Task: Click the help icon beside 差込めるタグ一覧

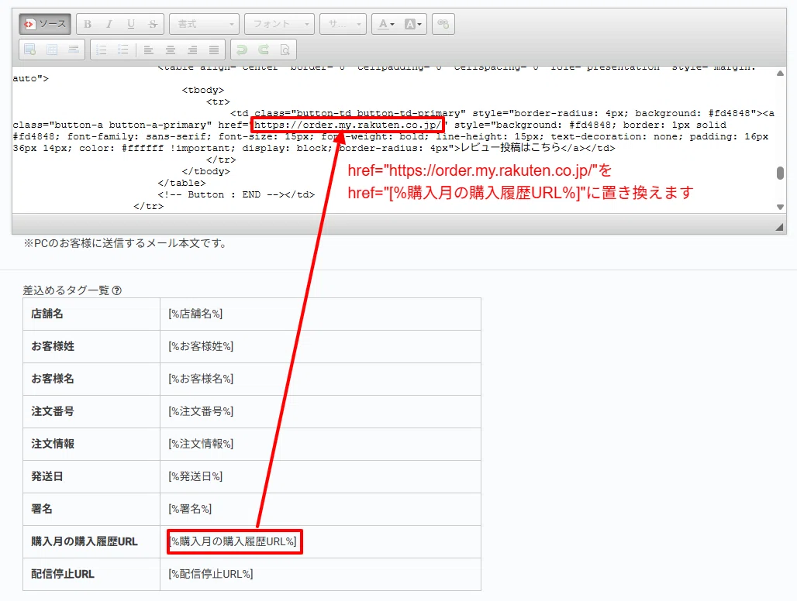Action: 116,290
